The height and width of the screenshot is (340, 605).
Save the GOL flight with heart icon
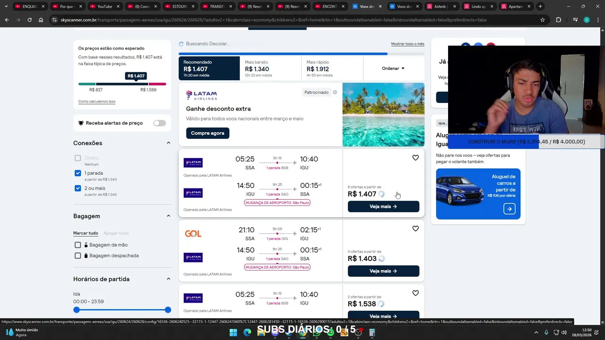(415, 229)
